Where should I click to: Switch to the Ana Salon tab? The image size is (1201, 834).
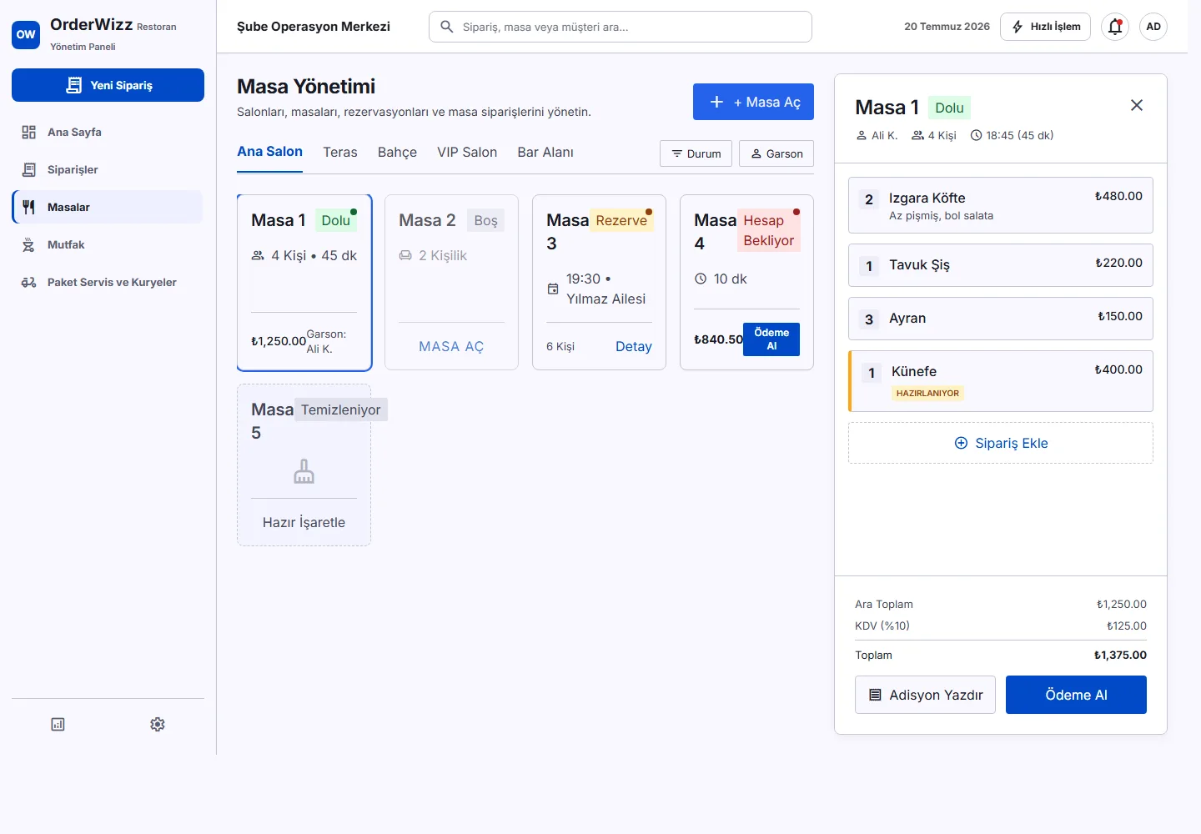coord(269,152)
